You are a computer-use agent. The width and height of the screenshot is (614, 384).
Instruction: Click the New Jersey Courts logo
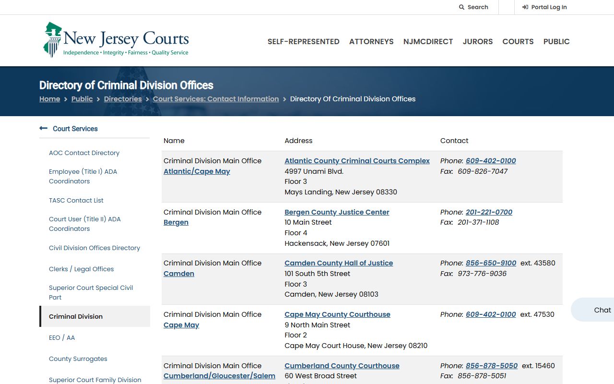[116, 40]
